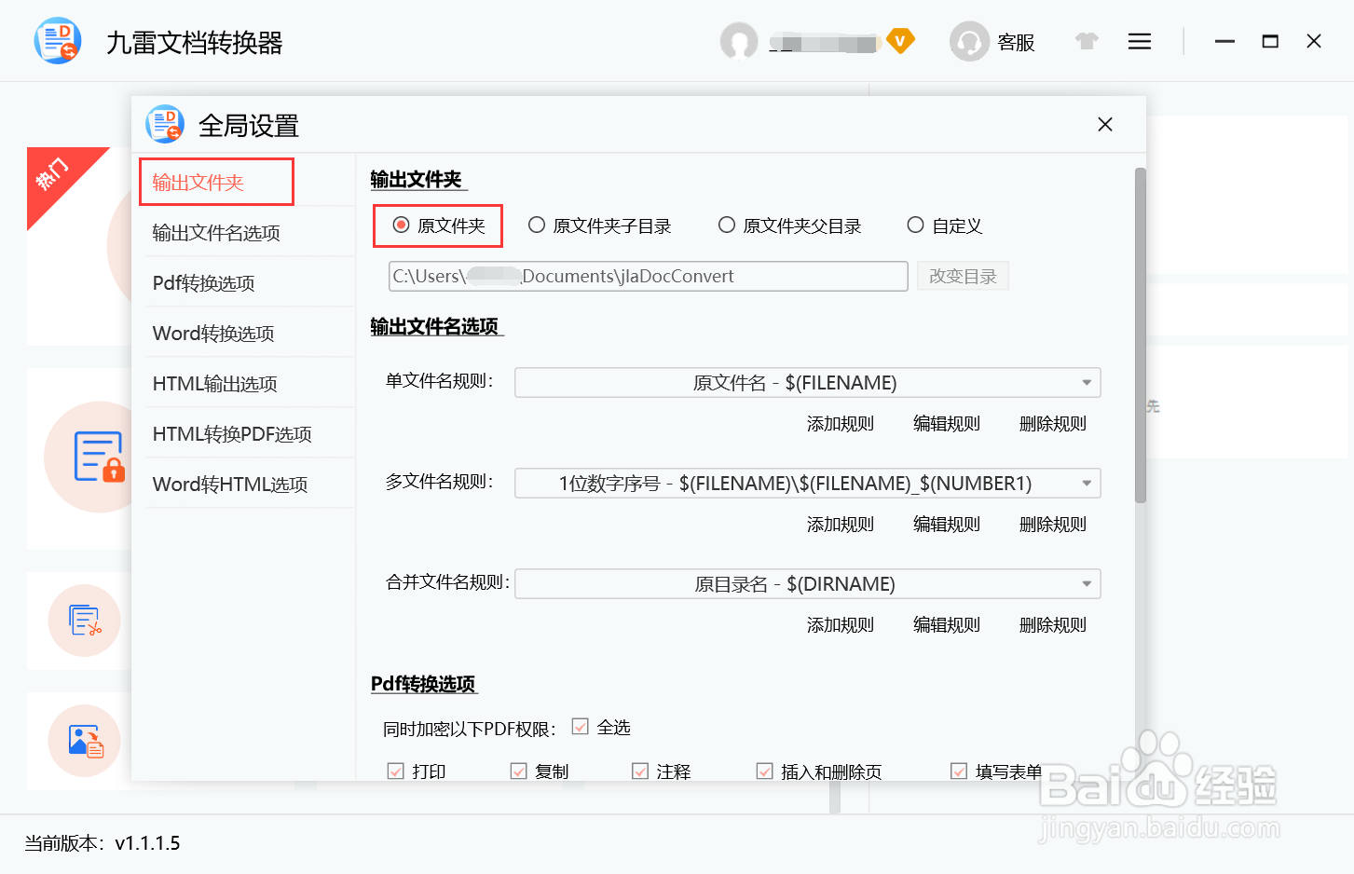Click 添加规则 under 单文件名规则
The height and width of the screenshot is (874, 1354).
[x=841, y=424]
